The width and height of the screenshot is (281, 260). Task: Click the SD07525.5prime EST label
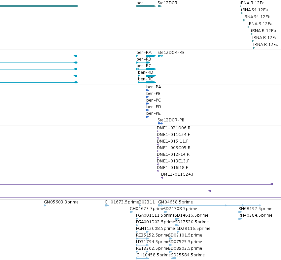[185, 242]
